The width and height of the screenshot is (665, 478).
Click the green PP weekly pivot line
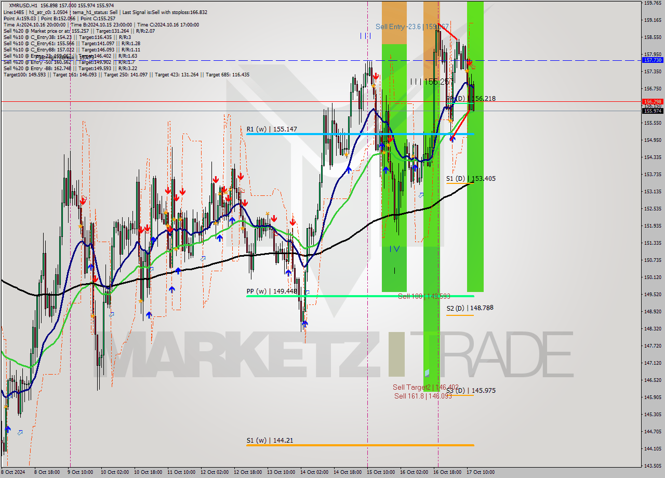(360, 296)
